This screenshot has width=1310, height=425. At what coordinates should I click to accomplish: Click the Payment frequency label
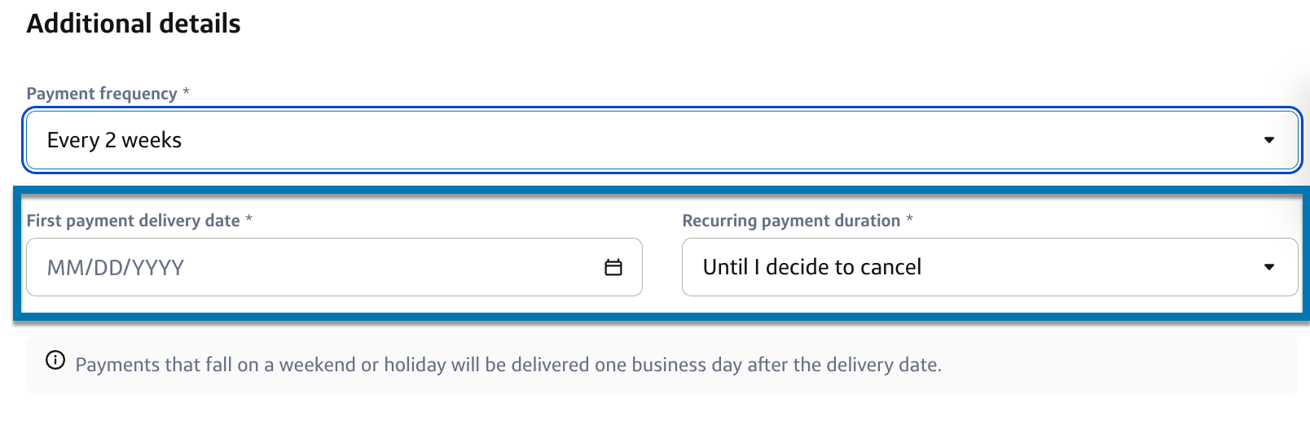[x=102, y=94]
